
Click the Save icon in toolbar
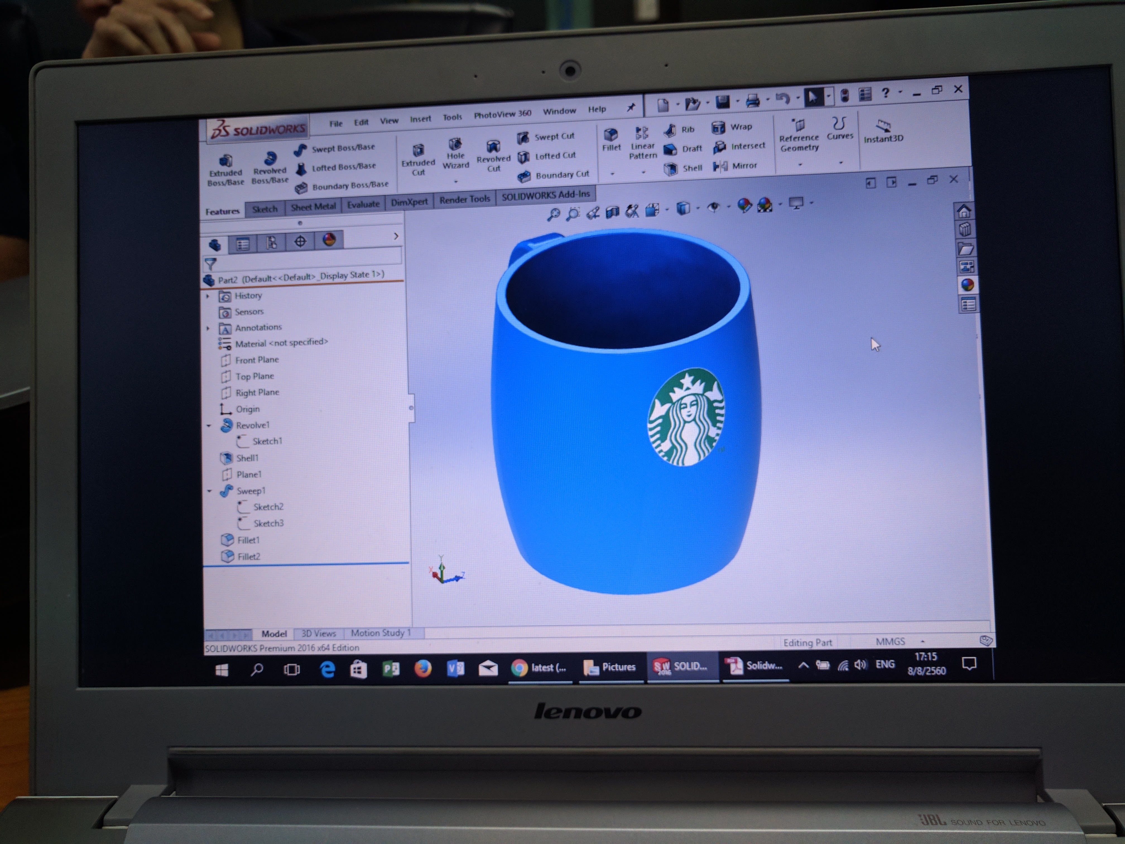point(723,102)
